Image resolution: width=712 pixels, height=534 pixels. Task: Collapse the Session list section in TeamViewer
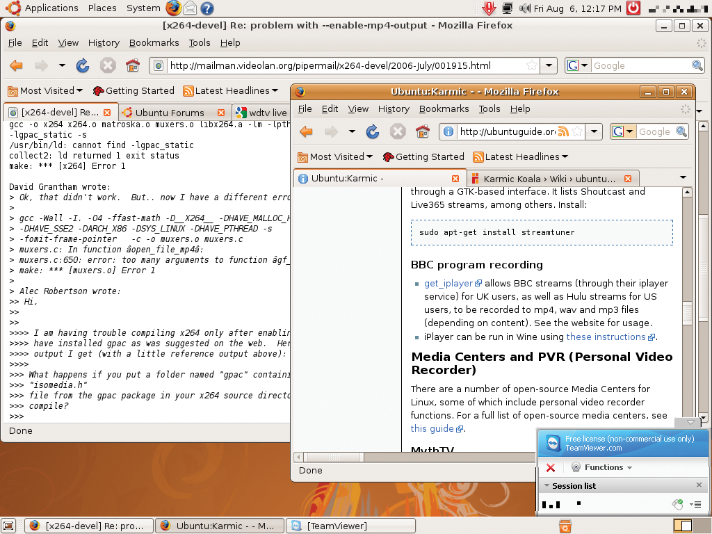pos(547,485)
